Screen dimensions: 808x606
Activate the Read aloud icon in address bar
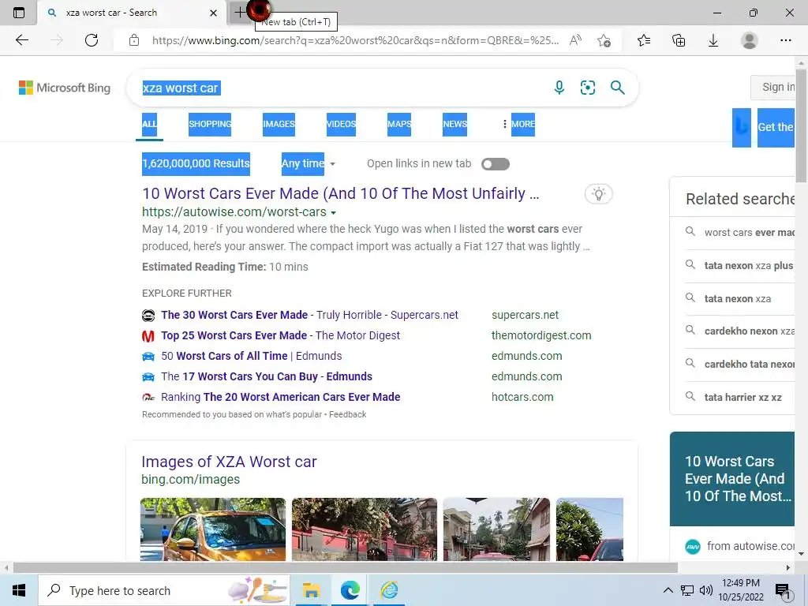coord(575,40)
